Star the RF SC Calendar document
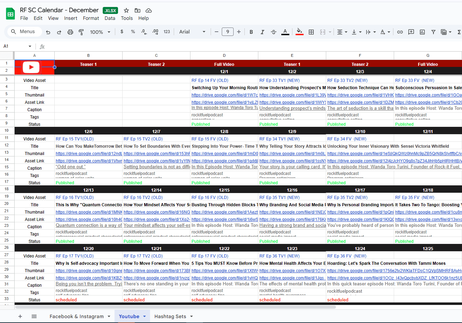The height and width of the screenshot is (323, 462). (126, 10)
